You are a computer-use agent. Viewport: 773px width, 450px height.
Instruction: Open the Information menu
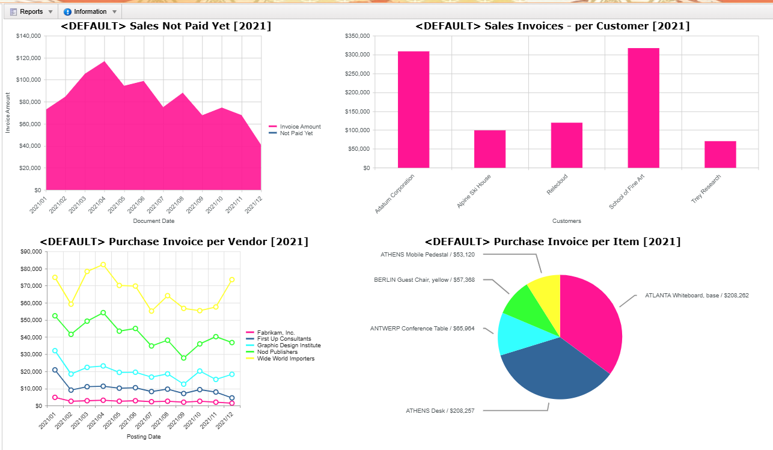(90, 12)
